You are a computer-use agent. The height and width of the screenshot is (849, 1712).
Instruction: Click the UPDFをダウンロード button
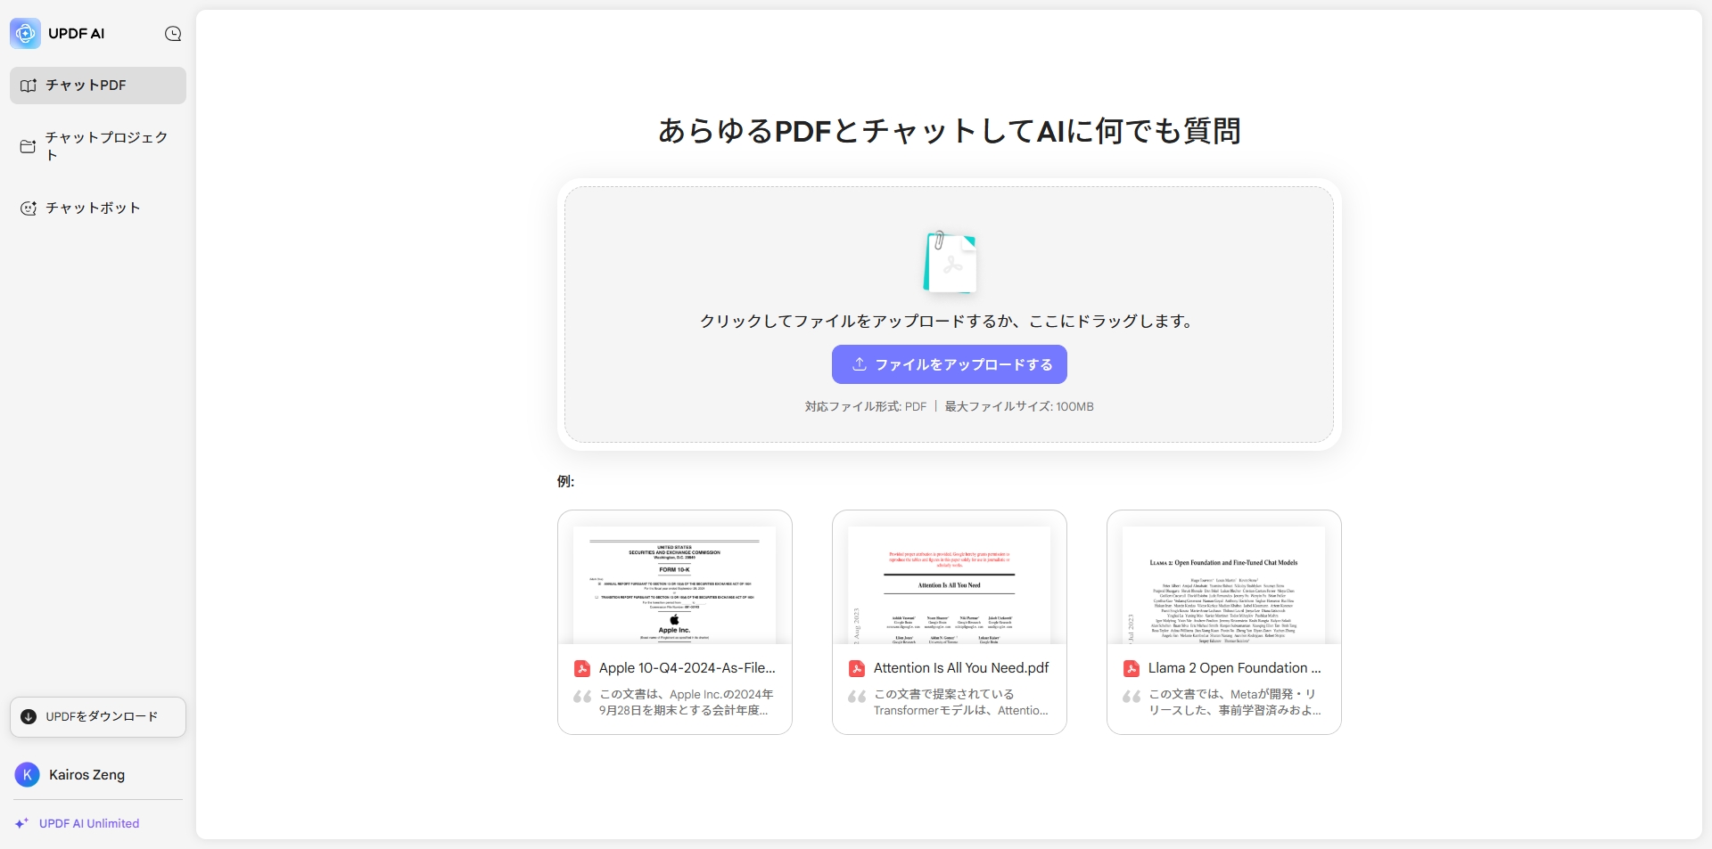click(x=98, y=717)
